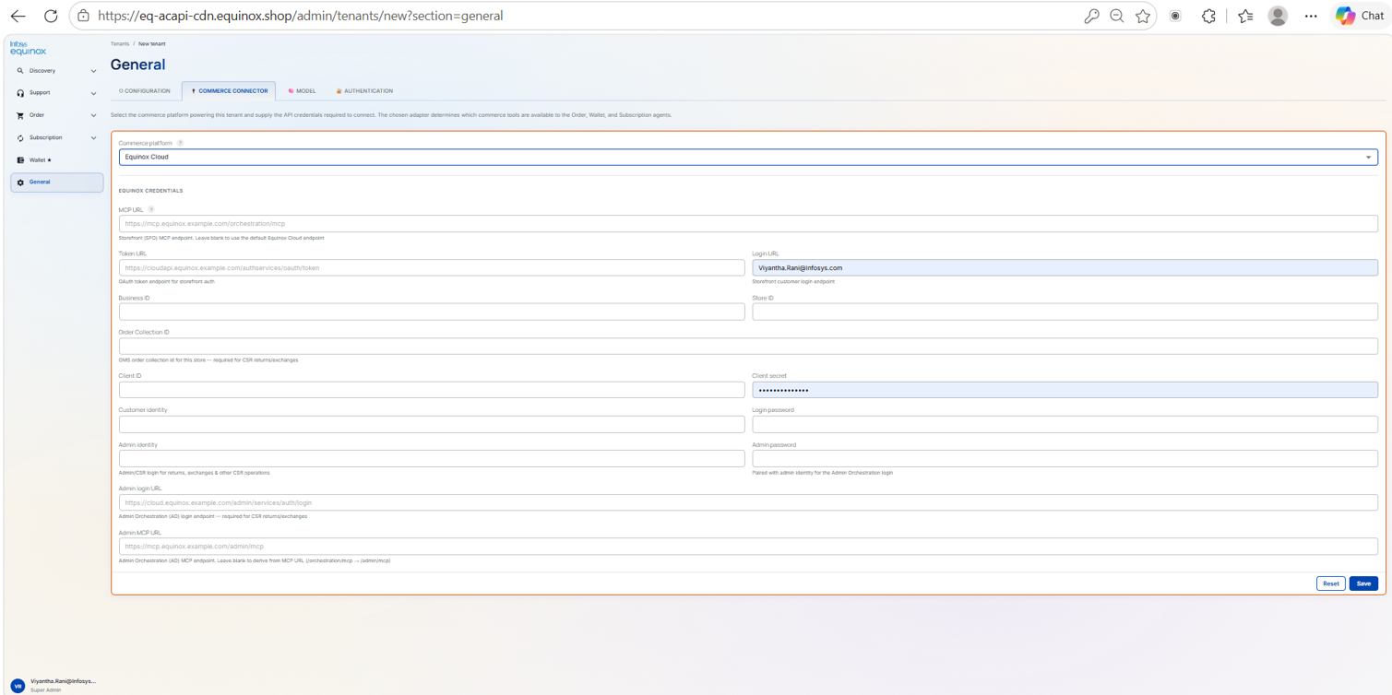The width and height of the screenshot is (1392, 695).
Task: Click the browser back arrow
Action: [x=18, y=16]
